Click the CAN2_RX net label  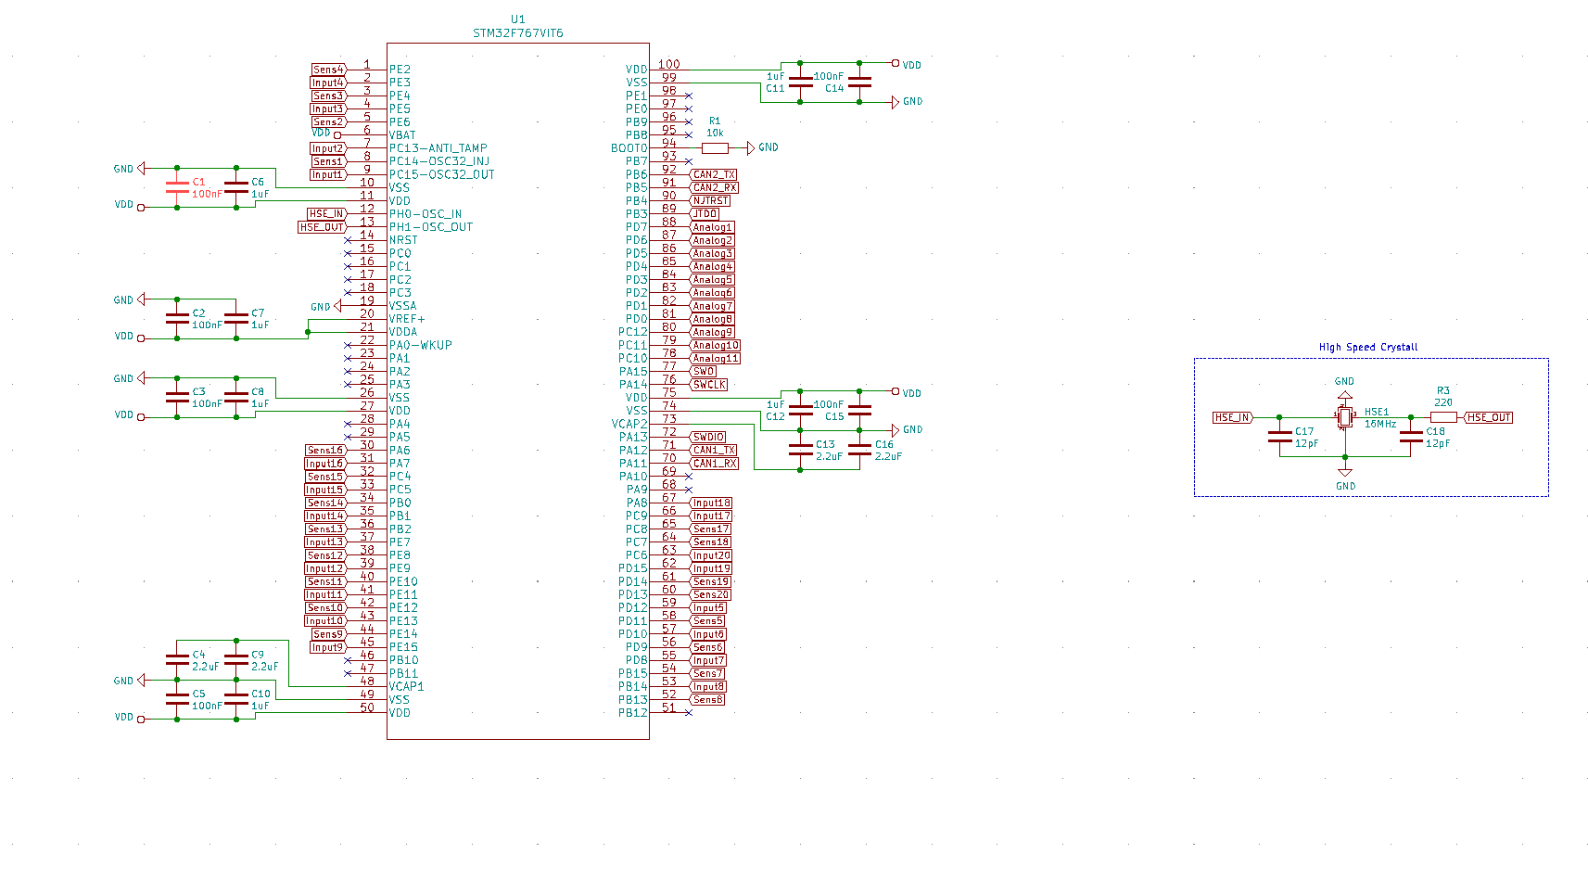pyautogui.click(x=714, y=187)
